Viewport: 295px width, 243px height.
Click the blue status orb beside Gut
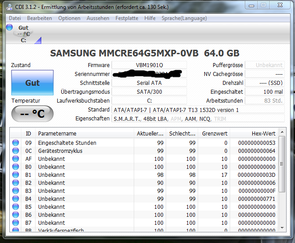pos(9,27)
